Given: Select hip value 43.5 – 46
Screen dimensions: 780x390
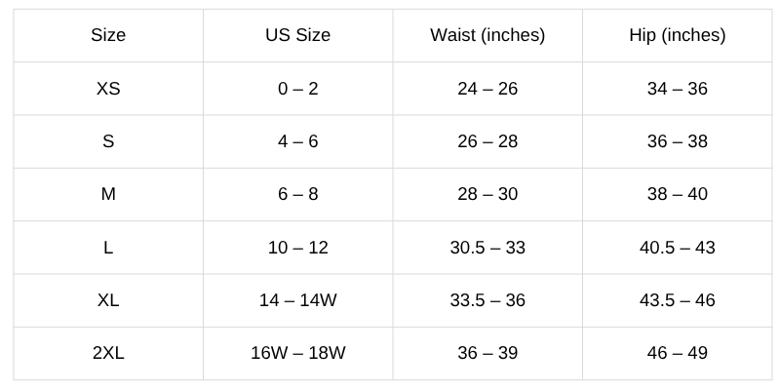Looking at the screenshot, I should point(677,300).
